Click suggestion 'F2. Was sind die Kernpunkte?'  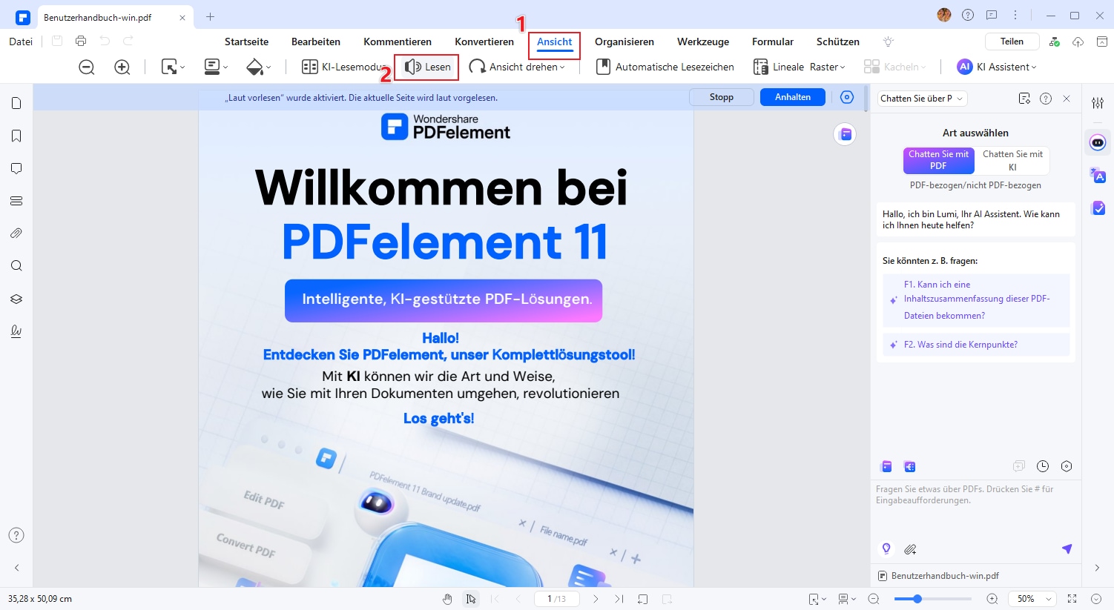click(976, 345)
